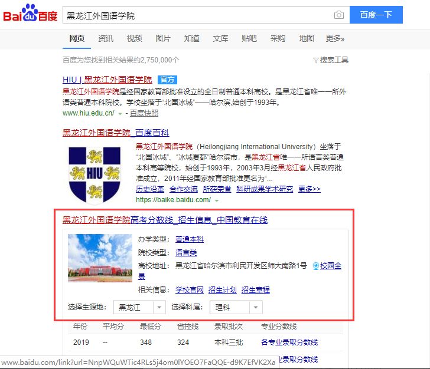
Task: Open 历史沿革 sublink
Action: pos(150,189)
